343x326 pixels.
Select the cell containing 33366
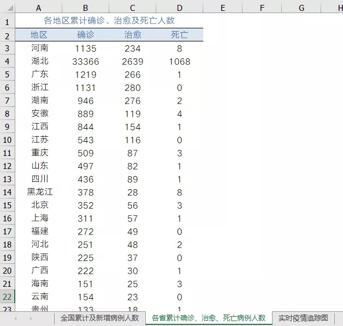pyautogui.click(x=85, y=61)
